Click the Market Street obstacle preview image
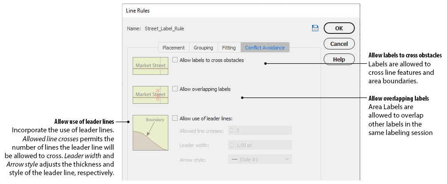Viewport: 447px width, 184px height. 150,65
